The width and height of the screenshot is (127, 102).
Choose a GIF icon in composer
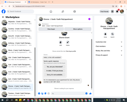pos(49,94)
